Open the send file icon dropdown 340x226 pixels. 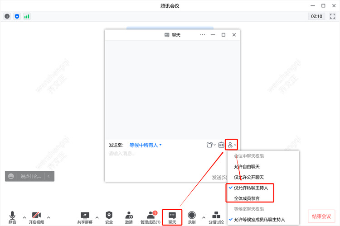pos(211,145)
